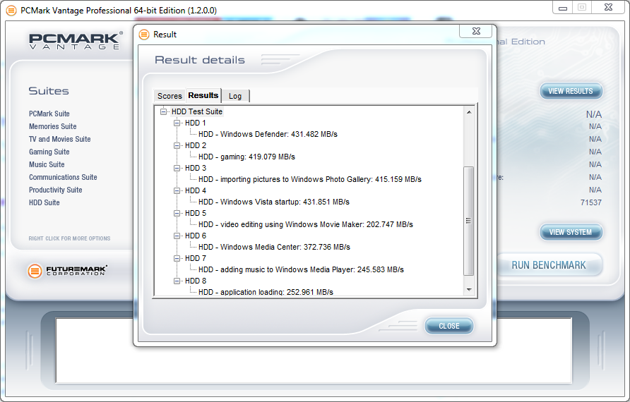Select Music Suite in Suites list
The image size is (630, 402).
click(47, 164)
